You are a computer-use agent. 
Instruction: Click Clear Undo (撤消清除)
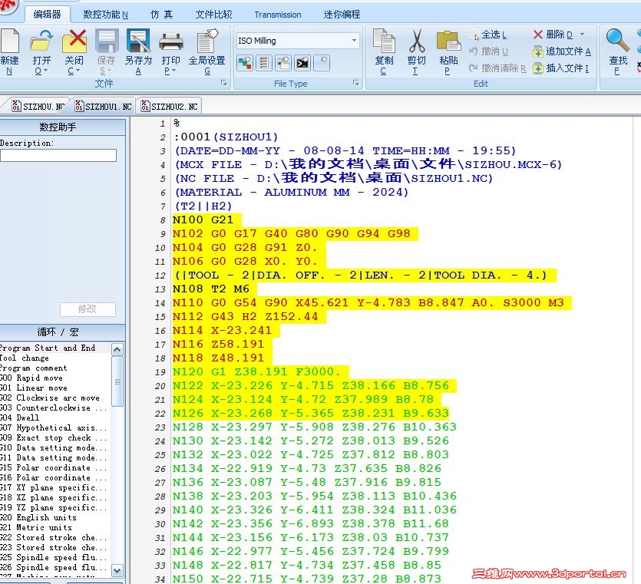(x=497, y=68)
